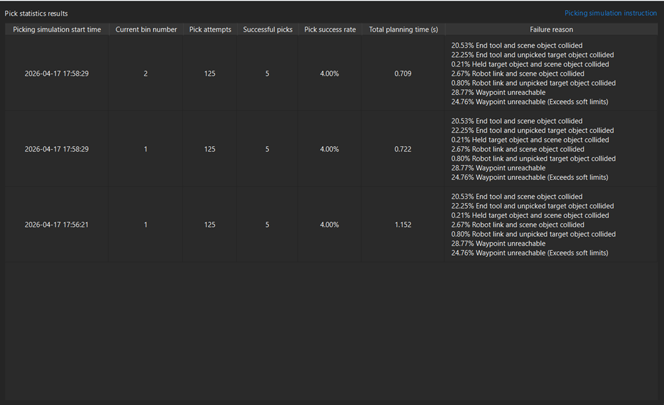Open the Picking simulation instruction link
664x405 pixels.
pos(610,13)
